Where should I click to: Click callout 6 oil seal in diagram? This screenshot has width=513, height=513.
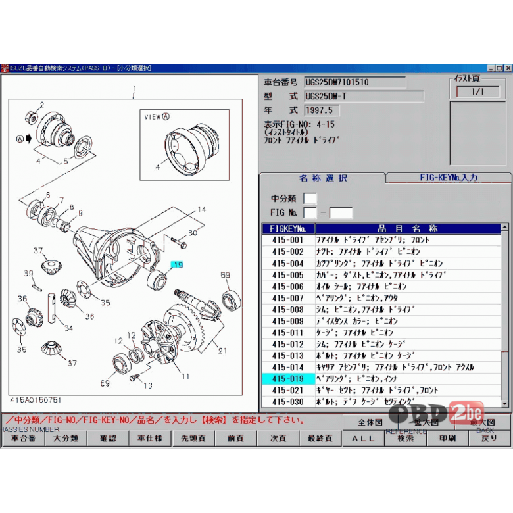48,195
